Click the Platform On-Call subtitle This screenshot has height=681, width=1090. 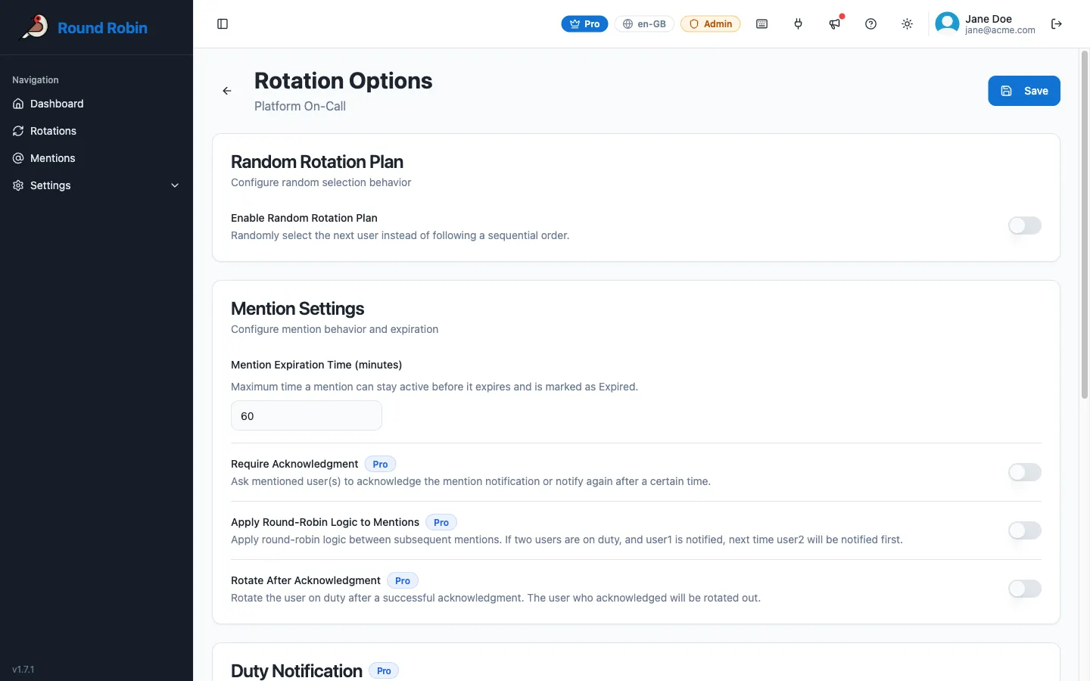300,106
